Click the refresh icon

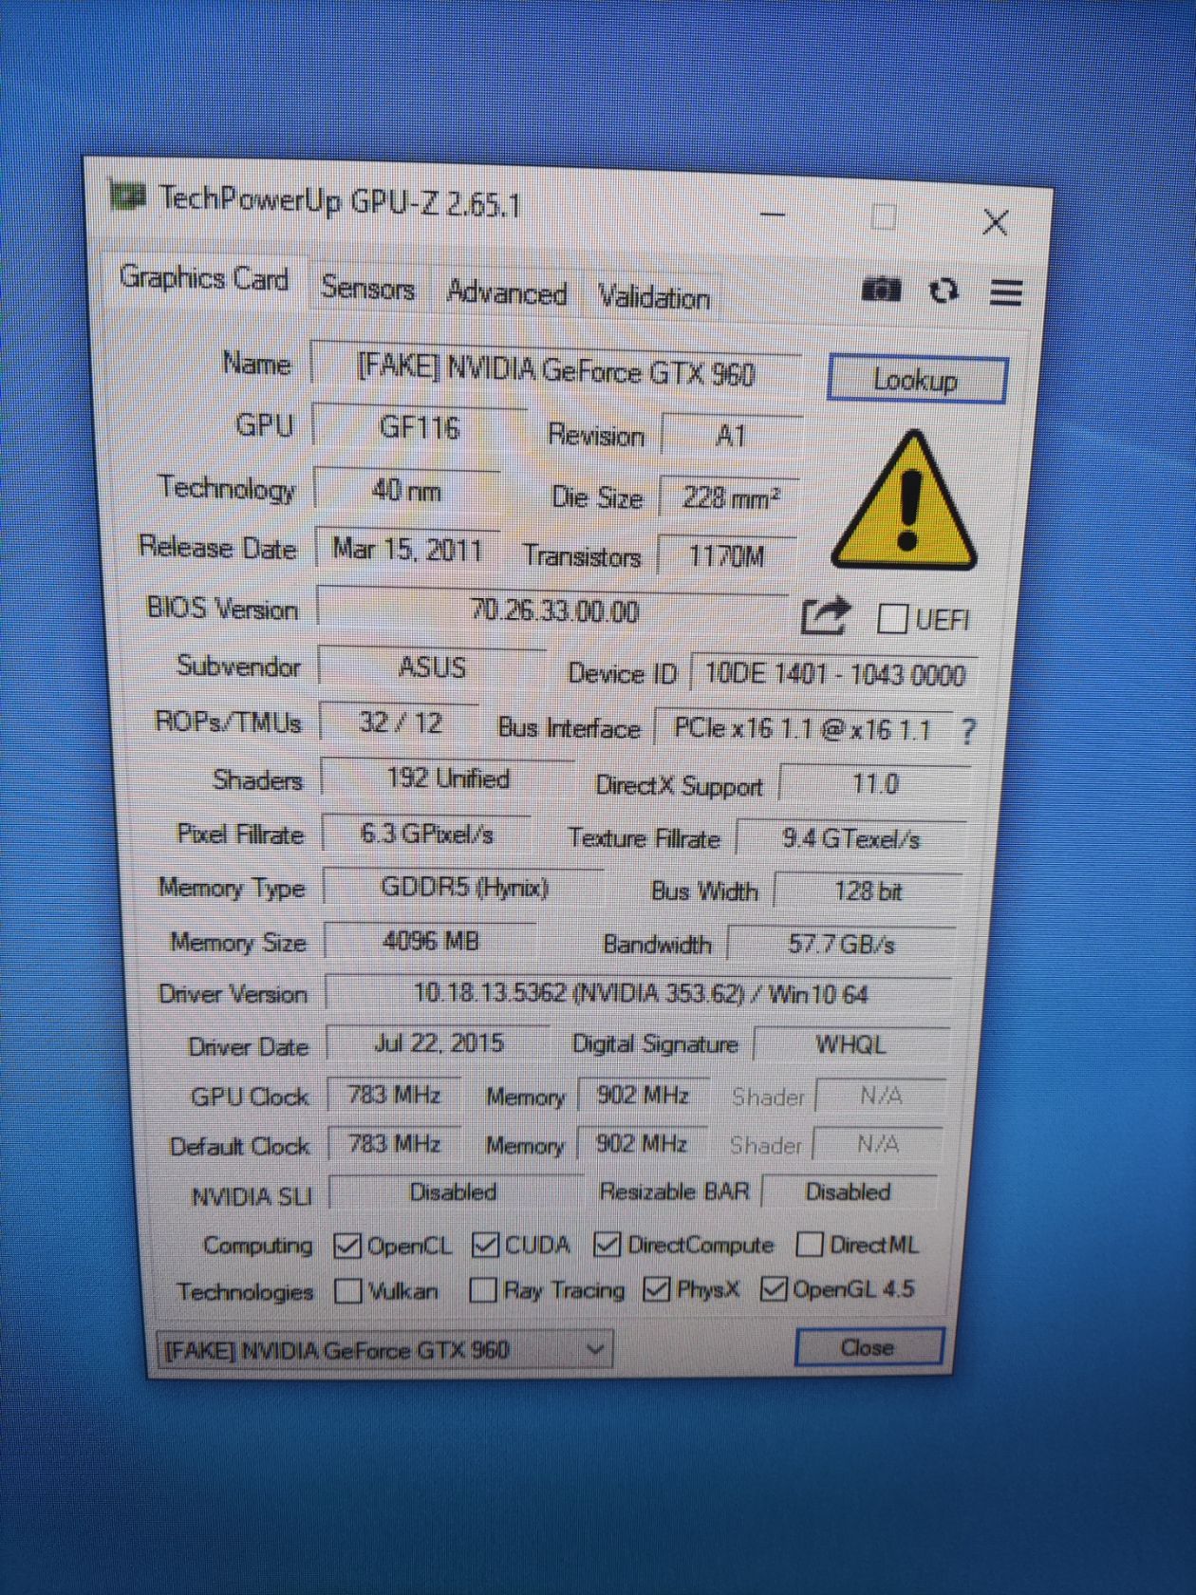[943, 291]
